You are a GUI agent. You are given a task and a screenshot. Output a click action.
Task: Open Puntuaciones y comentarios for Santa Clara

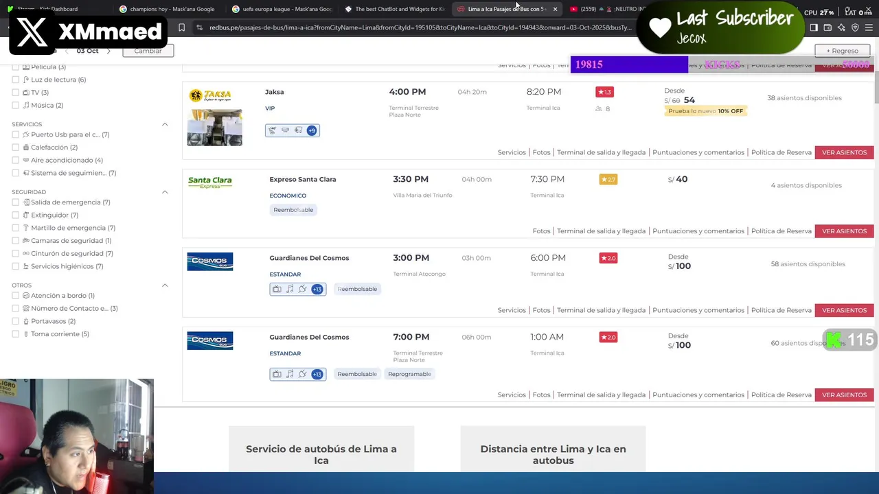[x=698, y=231]
